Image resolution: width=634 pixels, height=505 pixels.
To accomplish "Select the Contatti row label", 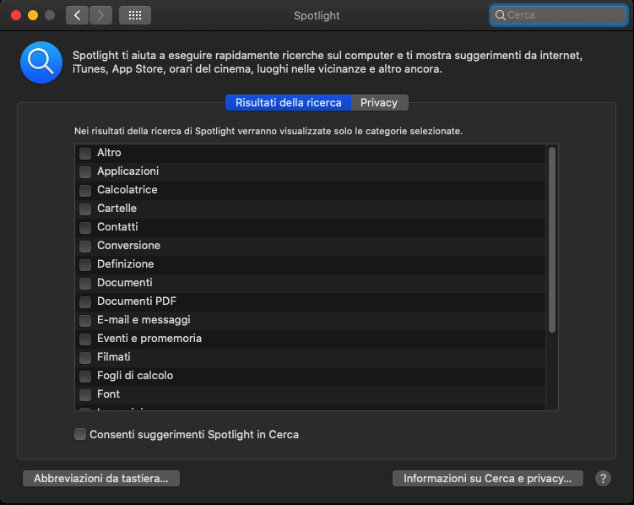I will [x=117, y=227].
